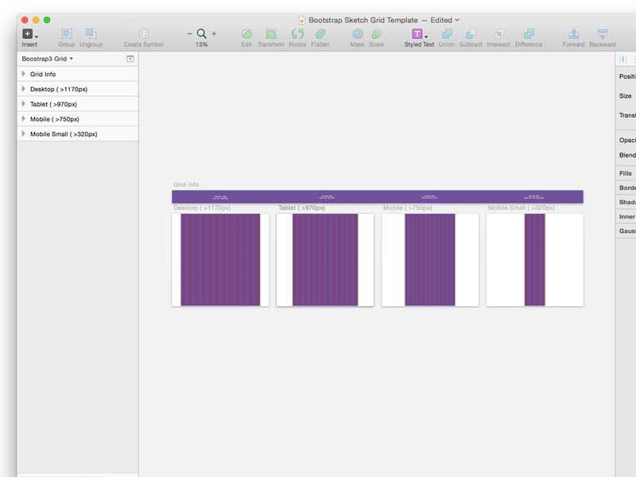
Task: Apply Flatten to the selection
Action: click(x=320, y=34)
